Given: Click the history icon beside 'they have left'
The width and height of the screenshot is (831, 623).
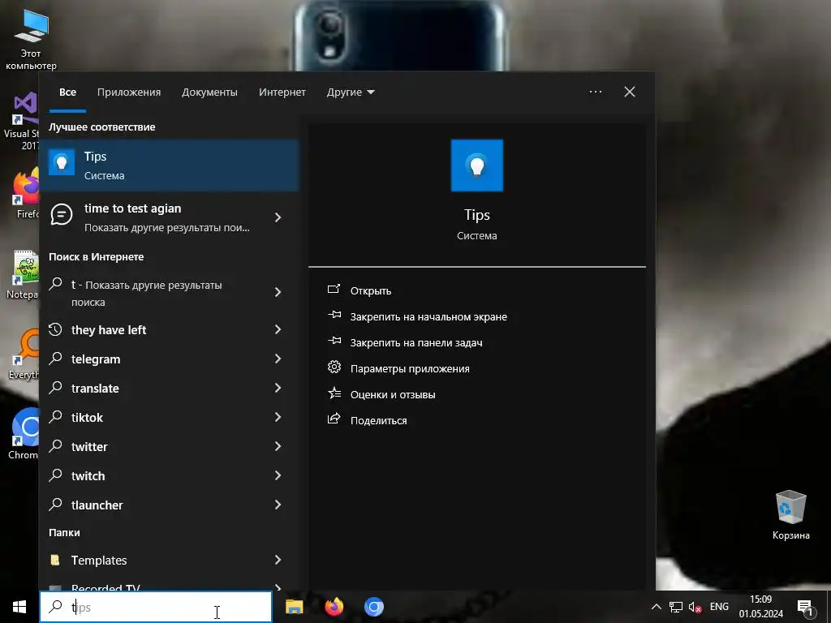Looking at the screenshot, I should click(x=56, y=329).
